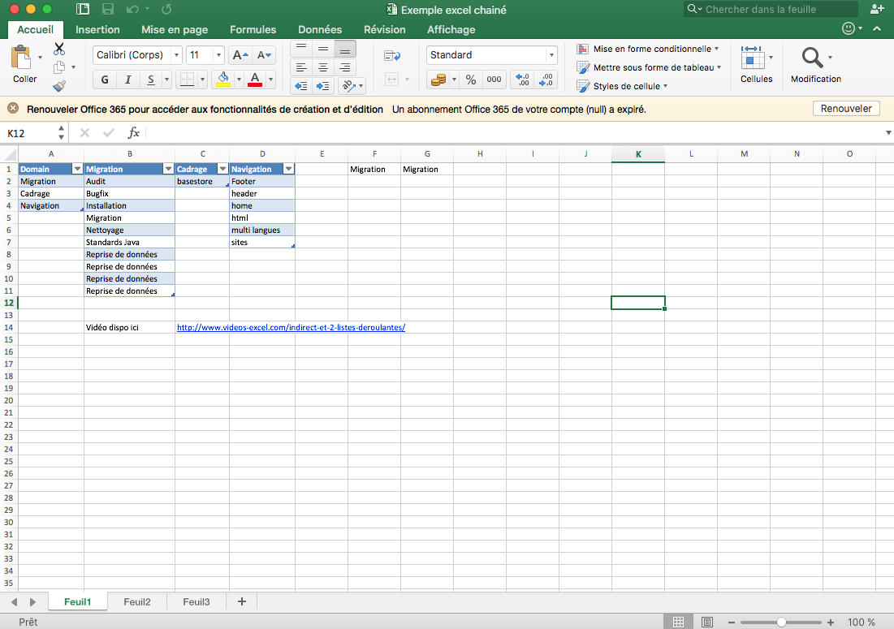Switch to normal grid view button
The width and height of the screenshot is (894, 629).
(x=679, y=622)
